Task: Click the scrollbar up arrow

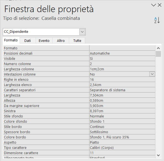Action: point(158,48)
